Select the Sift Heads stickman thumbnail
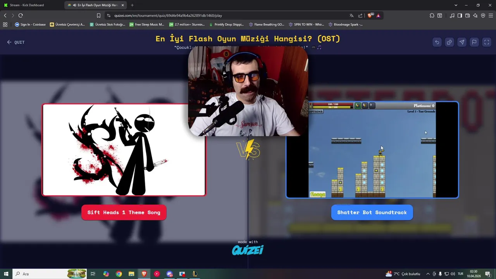Screen dimensions: 496x279 124,150
